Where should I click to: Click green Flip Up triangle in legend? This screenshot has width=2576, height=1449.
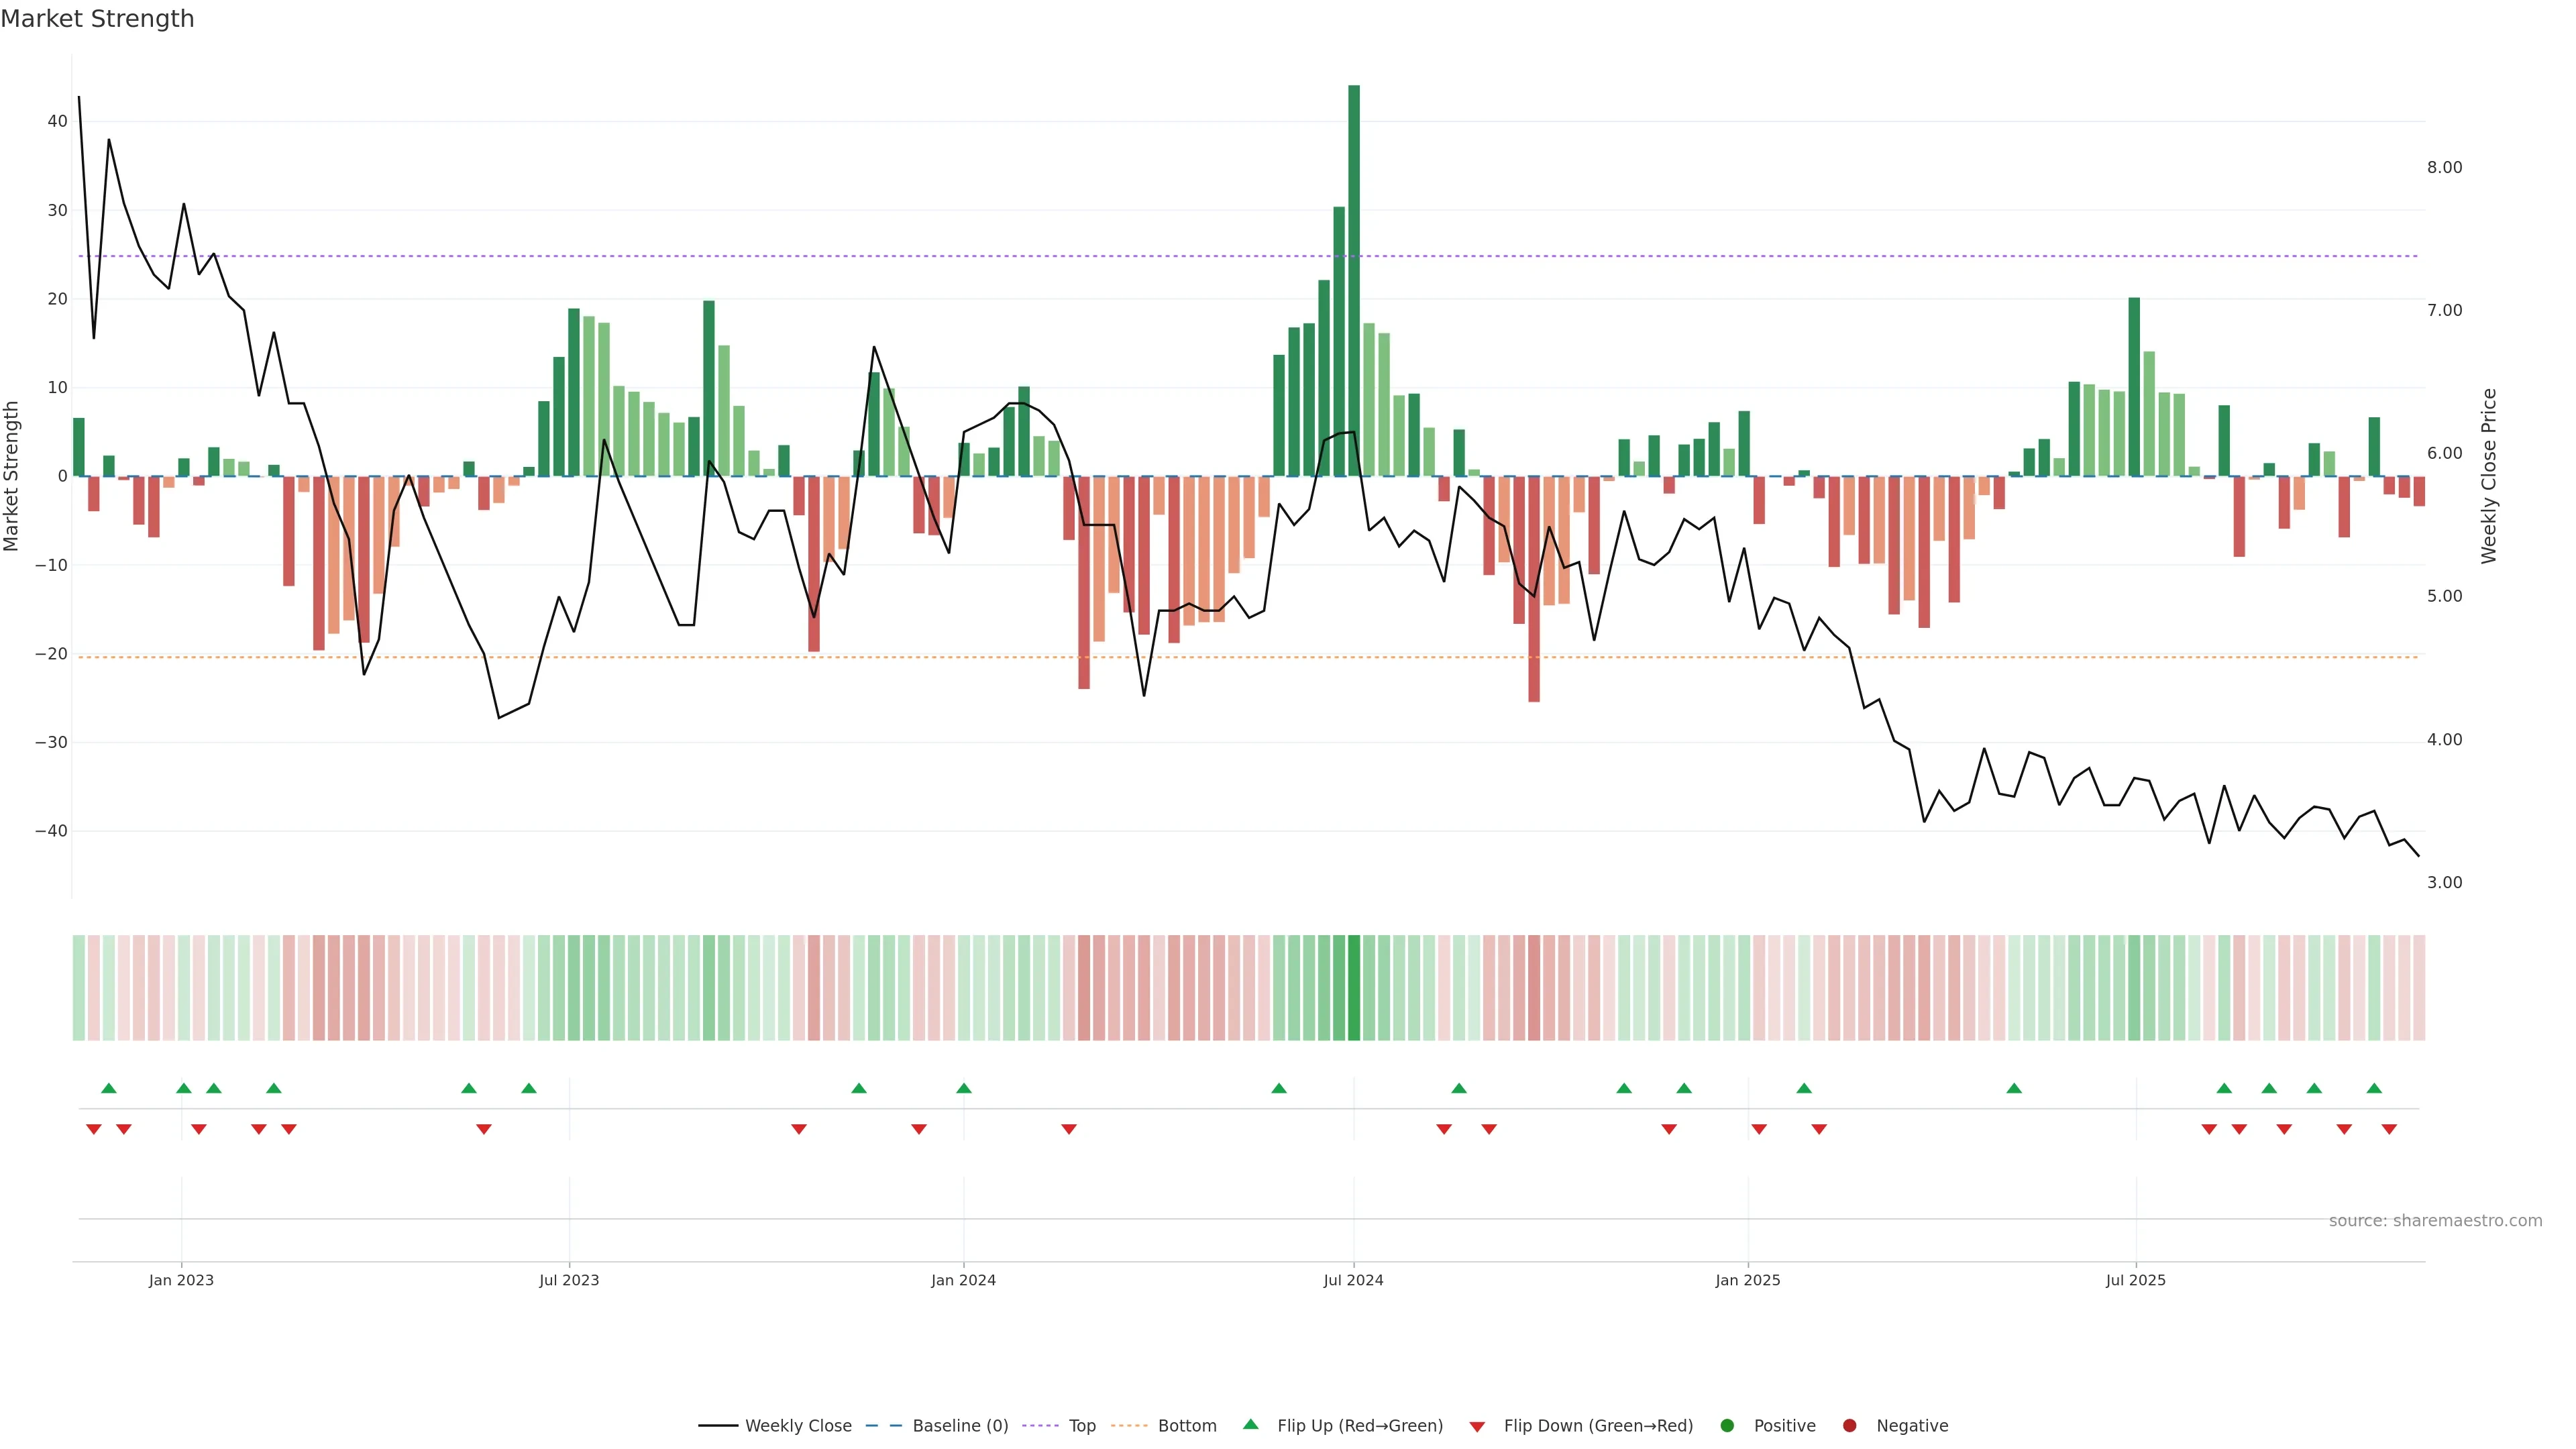coord(1250,1424)
